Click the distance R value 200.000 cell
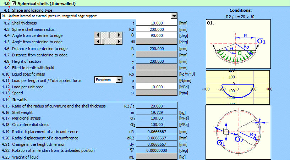290x160 pixels. coord(157,49)
